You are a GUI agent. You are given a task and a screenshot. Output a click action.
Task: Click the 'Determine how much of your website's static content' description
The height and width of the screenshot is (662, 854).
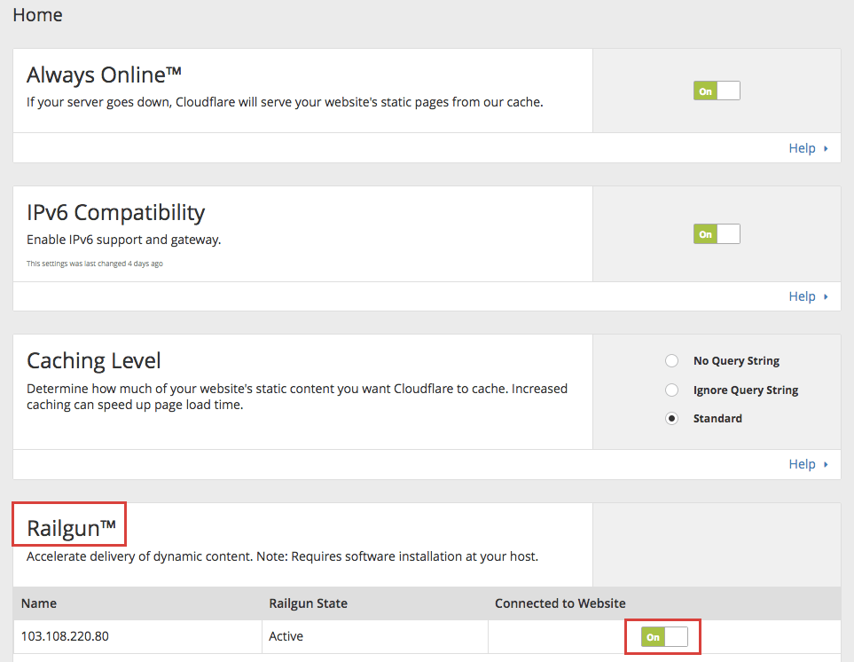pyautogui.click(x=297, y=397)
